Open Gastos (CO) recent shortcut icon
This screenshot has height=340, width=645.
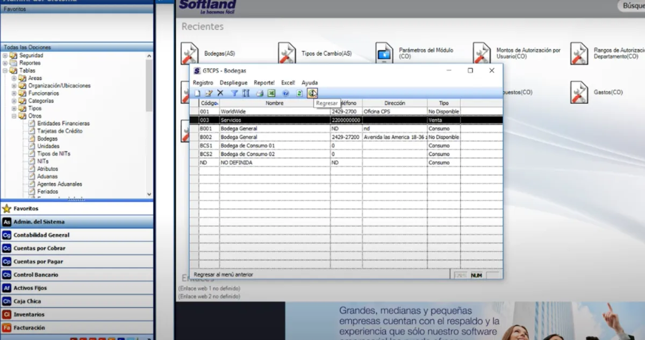[x=579, y=92]
